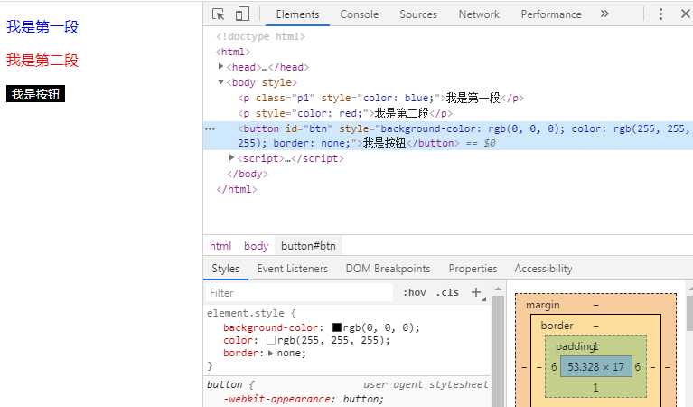
Task: Open the Console tab
Action: click(x=360, y=14)
